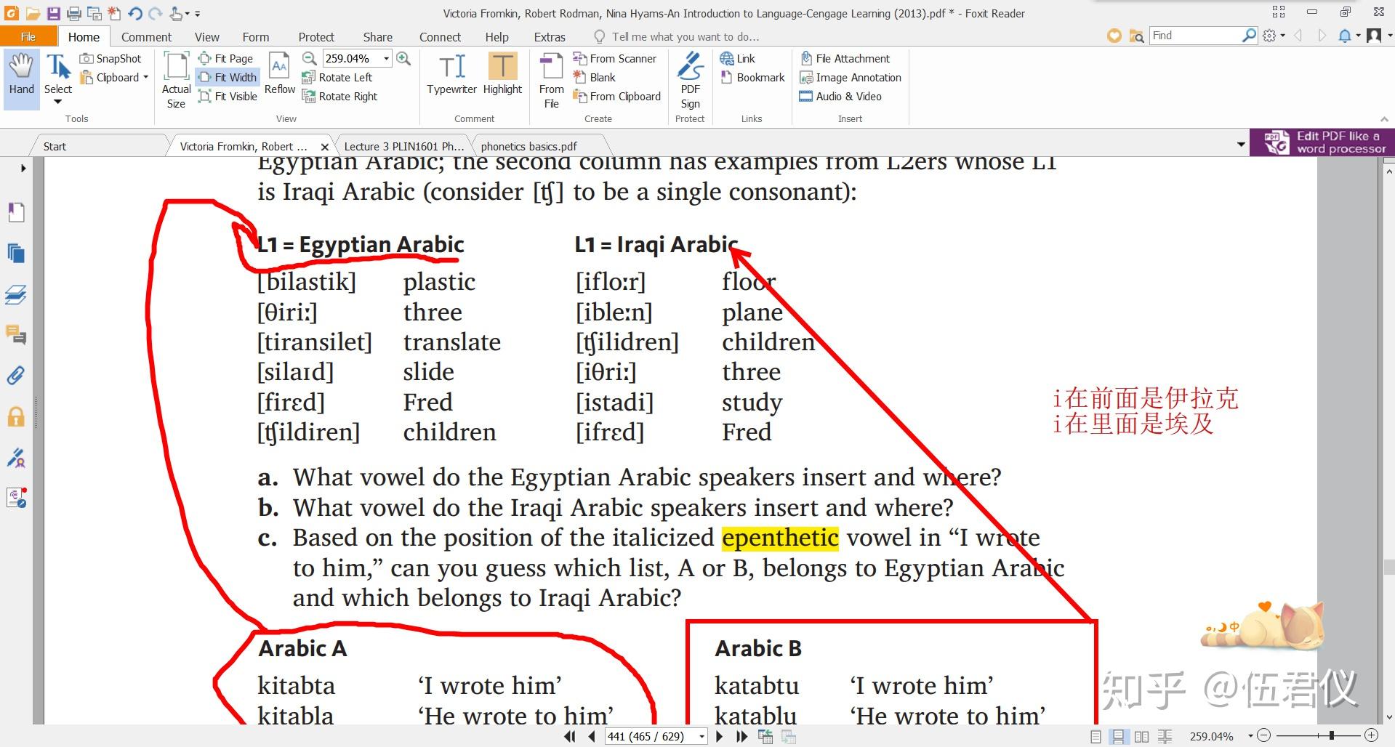Insert a File Attachment
The width and height of the screenshot is (1395, 747).
pos(845,58)
